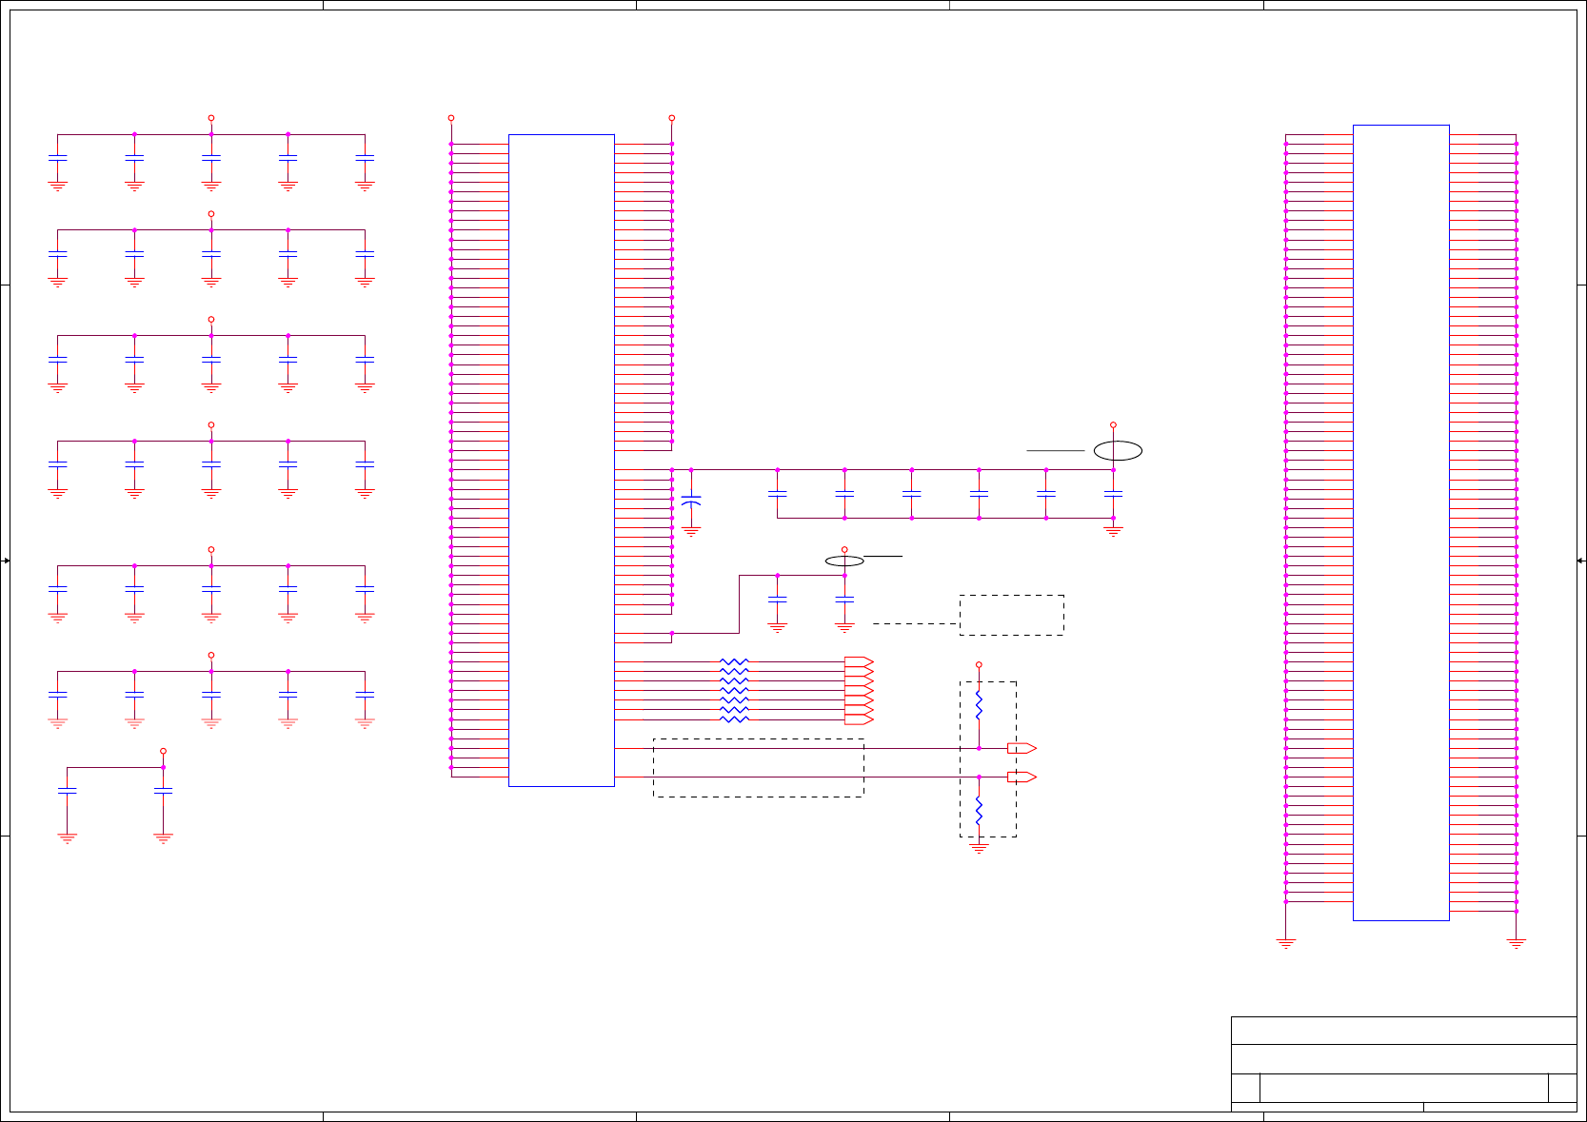Viewport: 1587px width, 1122px height.
Task: Click power circle above central IC right pin column
Action: pos(671,118)
